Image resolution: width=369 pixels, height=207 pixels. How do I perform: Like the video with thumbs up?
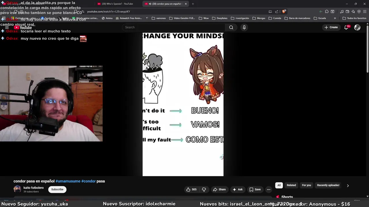(x=191, y=189)
